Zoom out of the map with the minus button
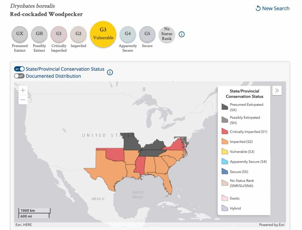The height and width of the screenshot is (230, 302). coord(23,100)
